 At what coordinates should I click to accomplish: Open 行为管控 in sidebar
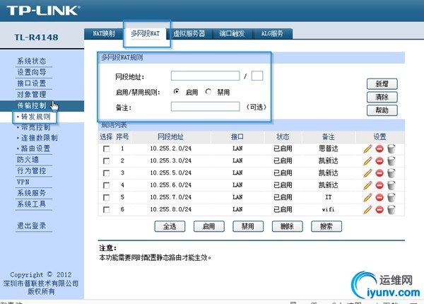(32, 170)
